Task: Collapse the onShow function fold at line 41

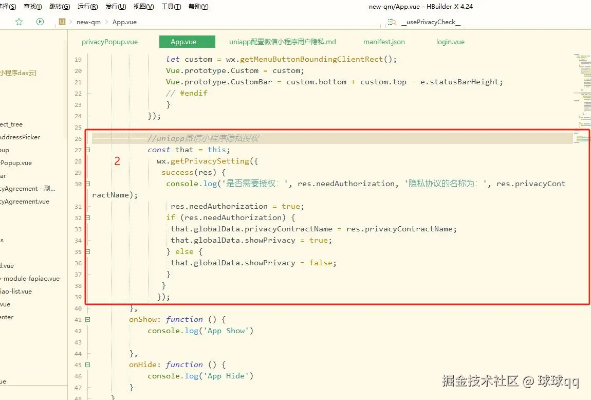Action: point(88,320)
